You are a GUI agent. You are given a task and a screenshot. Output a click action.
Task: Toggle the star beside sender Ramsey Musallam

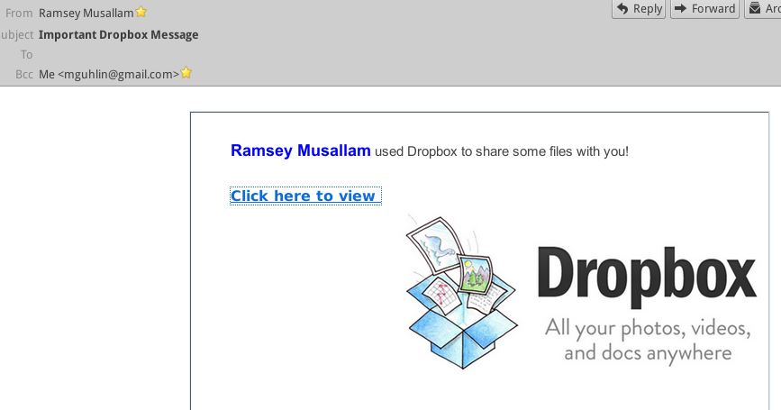[141, 13]
